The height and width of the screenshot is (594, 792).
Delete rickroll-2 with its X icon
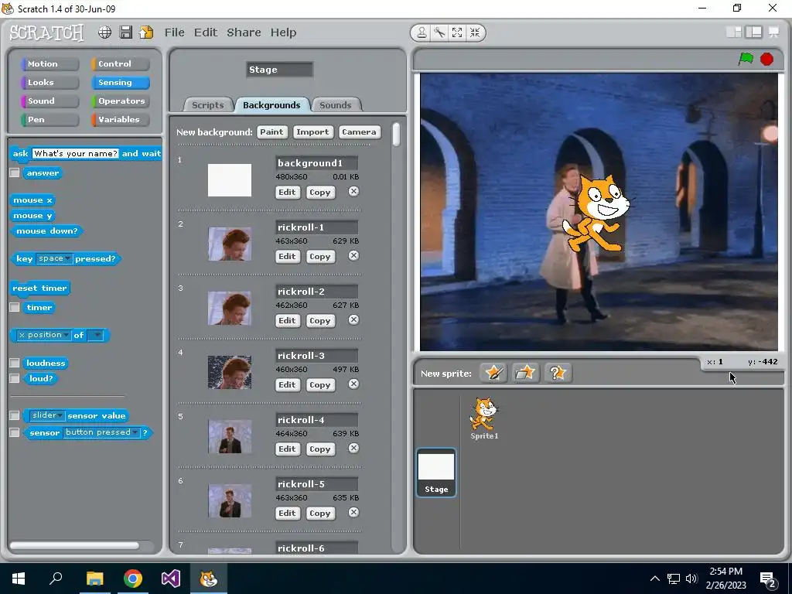tap(353, 319)
